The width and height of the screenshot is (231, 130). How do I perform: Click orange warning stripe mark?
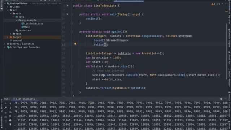[x=226, y=11]
